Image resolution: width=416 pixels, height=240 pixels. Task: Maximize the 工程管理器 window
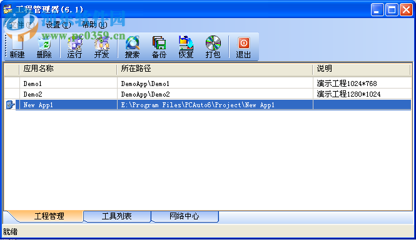click(392, 10)
